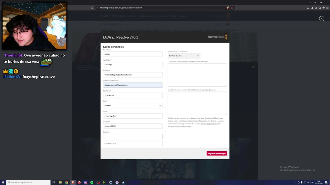Click the Windows taskbar search box

coord(28,182)
